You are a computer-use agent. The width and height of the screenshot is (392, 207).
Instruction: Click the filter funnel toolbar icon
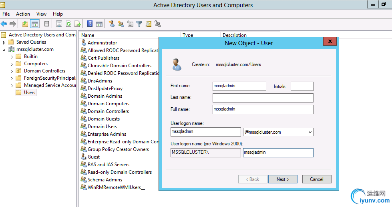tap(139, 24)
